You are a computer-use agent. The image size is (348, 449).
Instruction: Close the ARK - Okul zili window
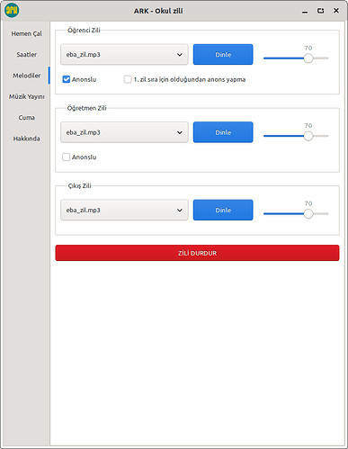pos(336,11)
